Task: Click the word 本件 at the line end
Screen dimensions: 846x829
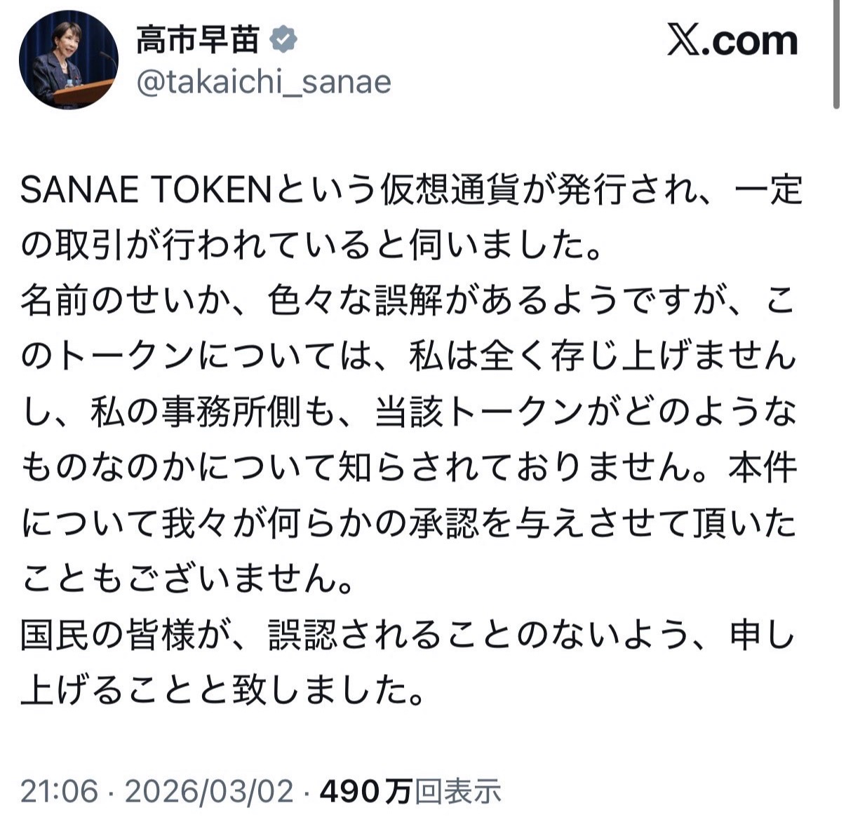Action: (x=763, y=469)
